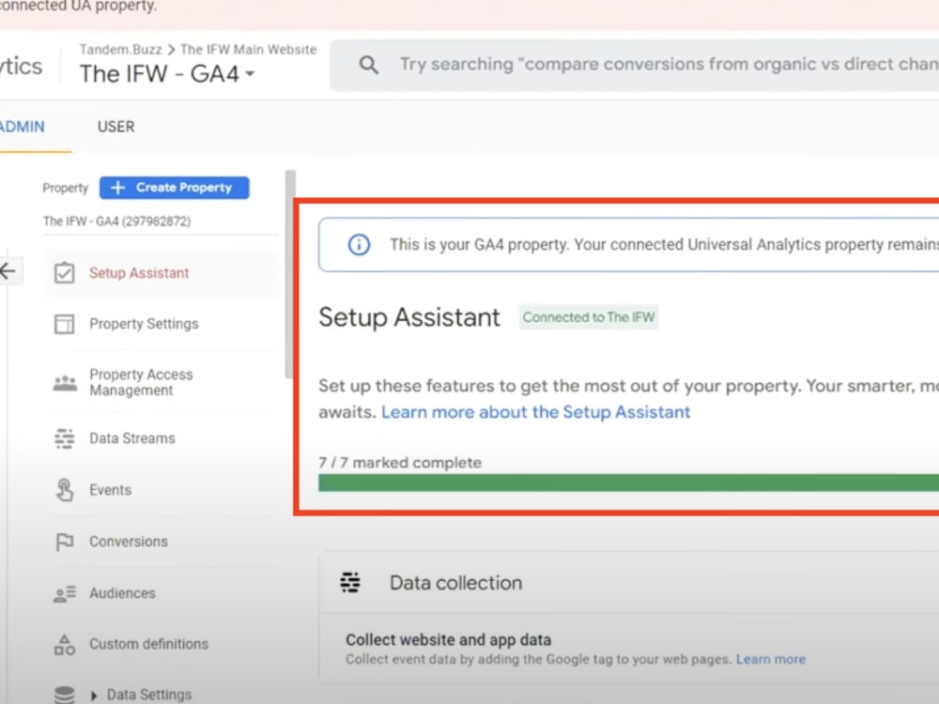Screen dimensions: 939x704
Task: Expand the Data Settings tree item
Action: coord(93,695)
